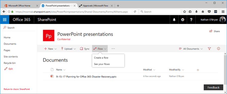Expand the New dropdown
227x94 pixels.
click(x=50, y=49)
